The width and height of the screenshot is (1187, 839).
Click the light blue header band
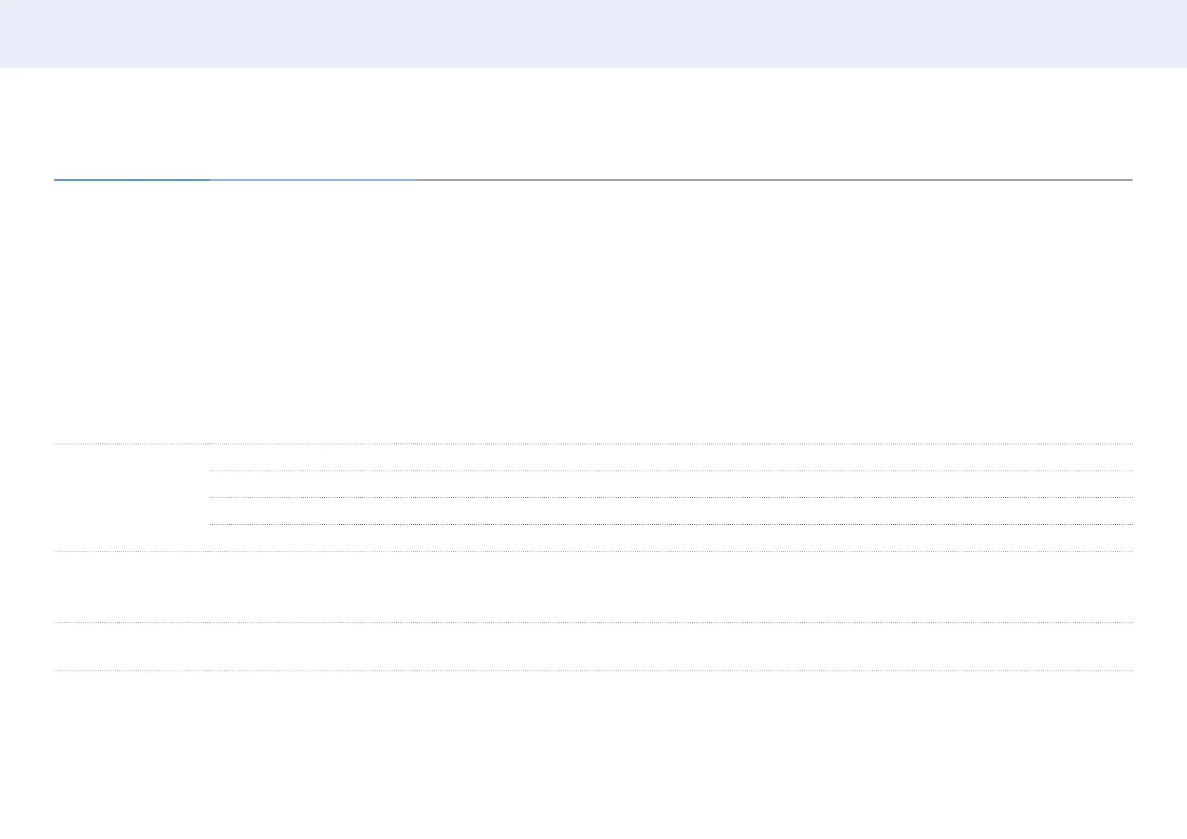tap(593, 33)
